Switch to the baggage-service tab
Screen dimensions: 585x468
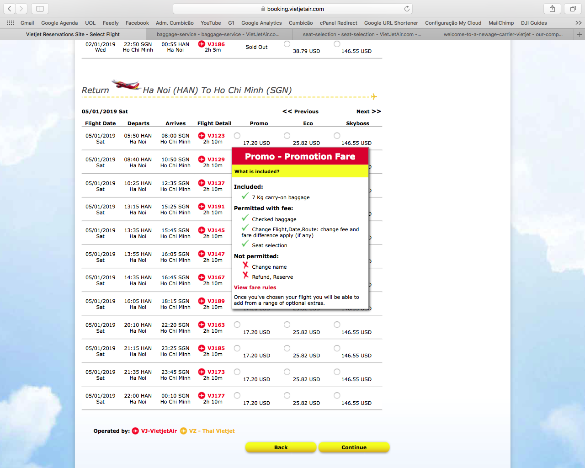click(x=218, y=34)
